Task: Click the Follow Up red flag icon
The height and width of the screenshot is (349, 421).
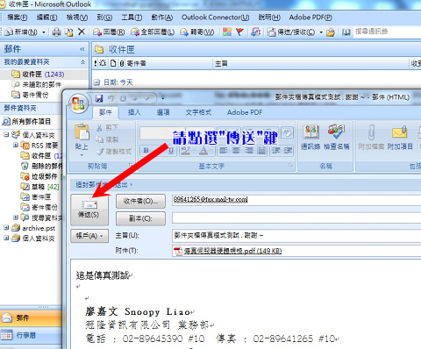Action: click(239, 32)
